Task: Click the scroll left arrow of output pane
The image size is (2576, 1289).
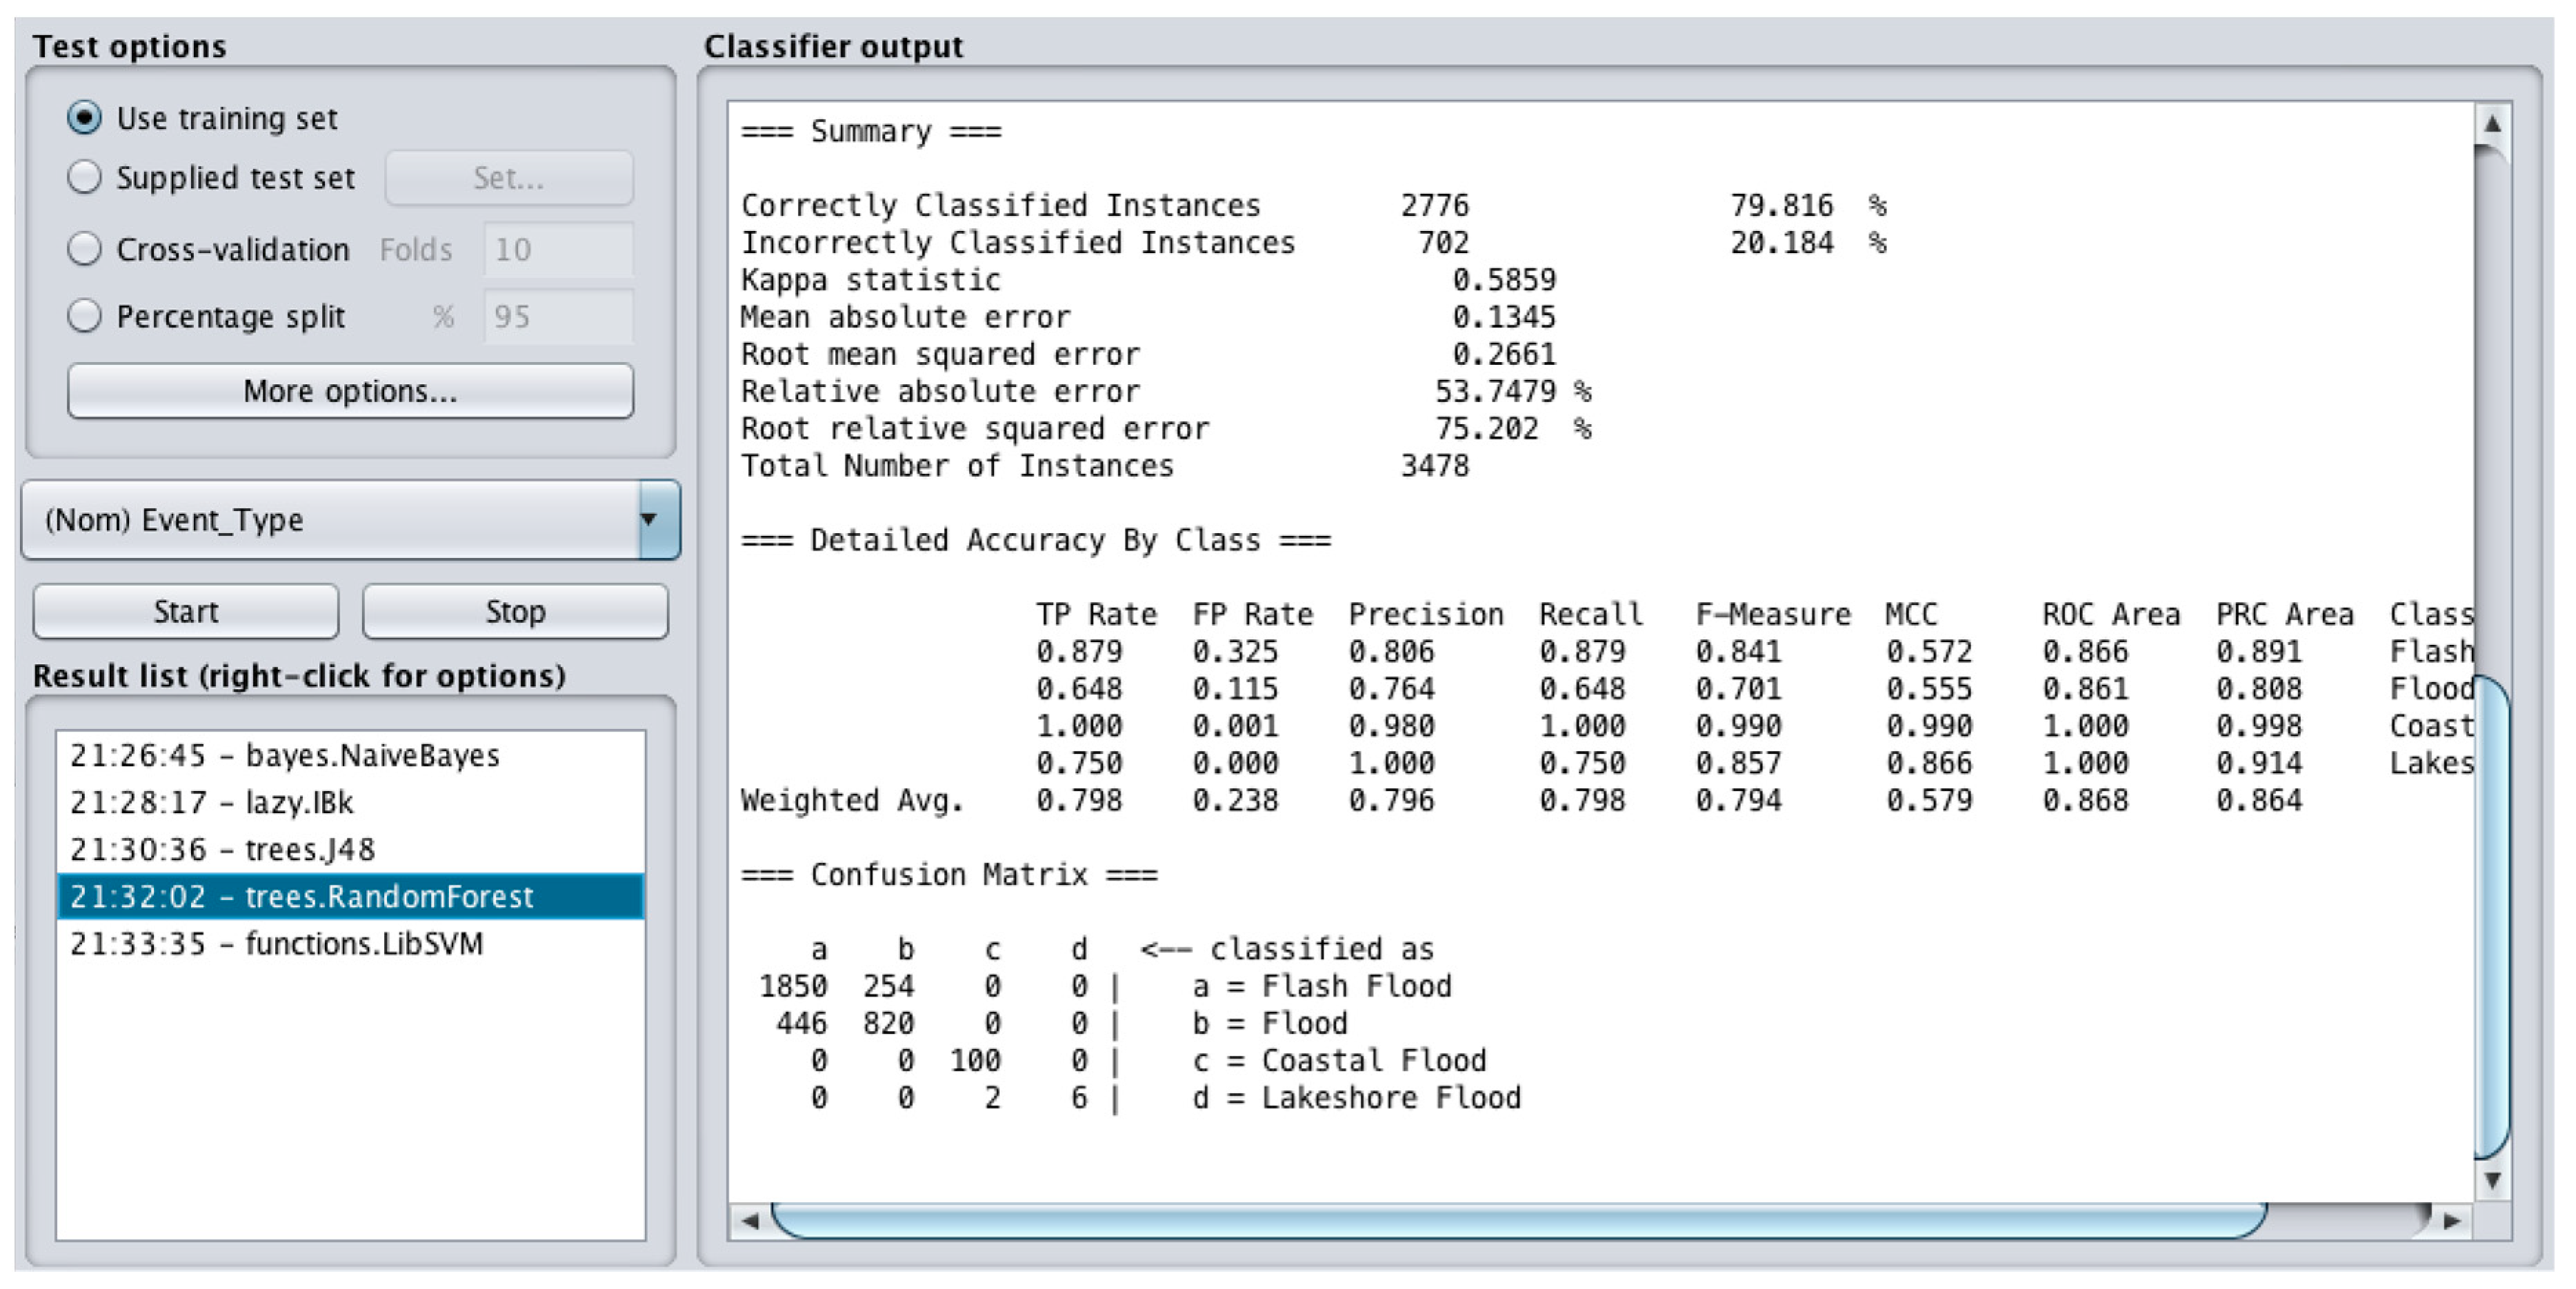Action: [x=750, y=1220]
